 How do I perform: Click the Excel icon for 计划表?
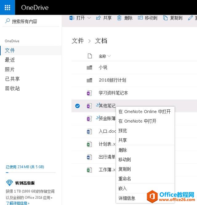(x=89, y=144)
